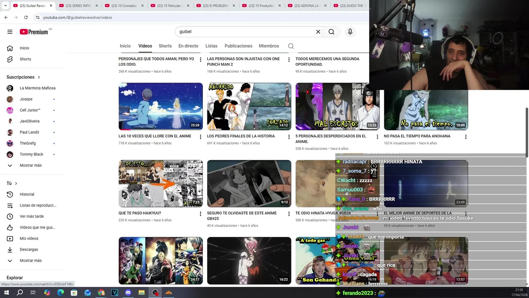Click the page vertical scrollbar
The width and height of the screenshot is (529, 298).
tap(527, 132)
